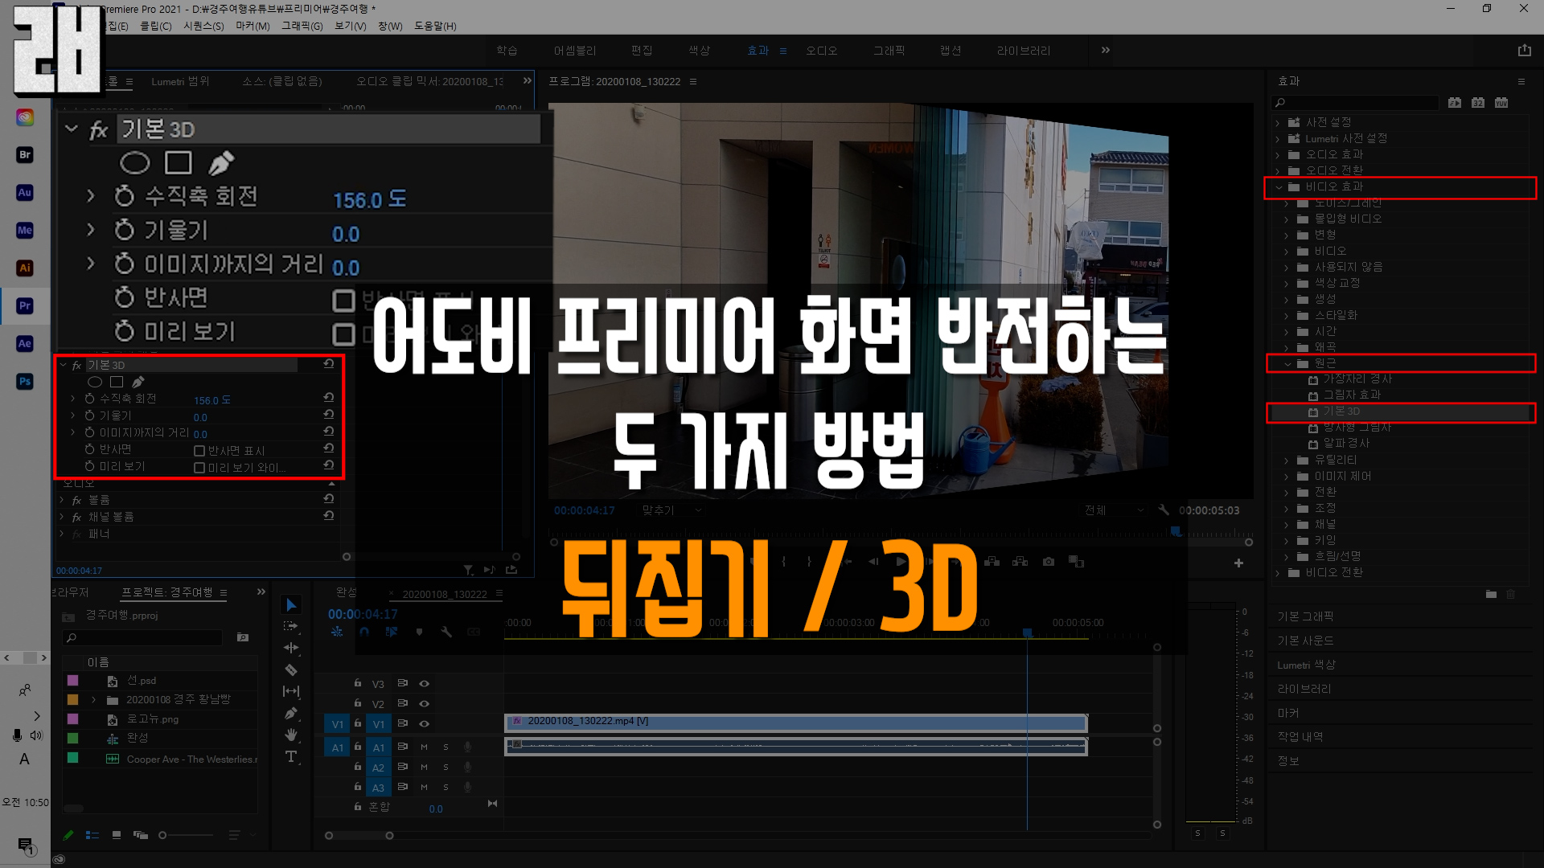This screenshot has width=1544, height=868.
Task: Select the Type tool
Action: [x=291, y=756]
